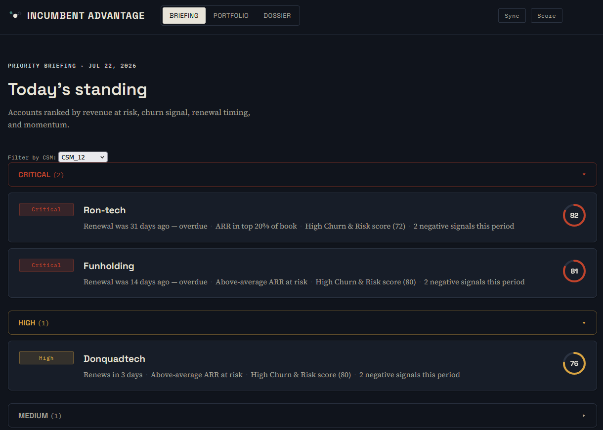Click Funholding 'High Churn & Risk score (80)'
The image size is (603, 430).
366,282
